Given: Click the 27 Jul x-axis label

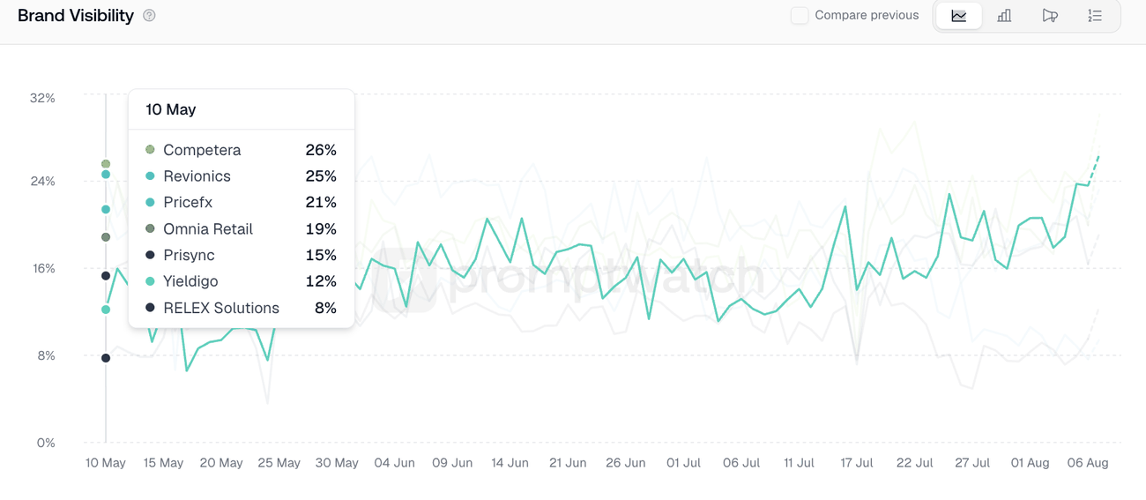Looking at the screenshot, I should [972, 462].
